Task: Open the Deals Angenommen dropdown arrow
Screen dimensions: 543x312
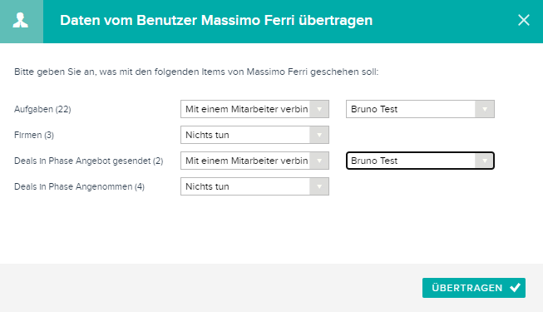Action: point(319,186)
